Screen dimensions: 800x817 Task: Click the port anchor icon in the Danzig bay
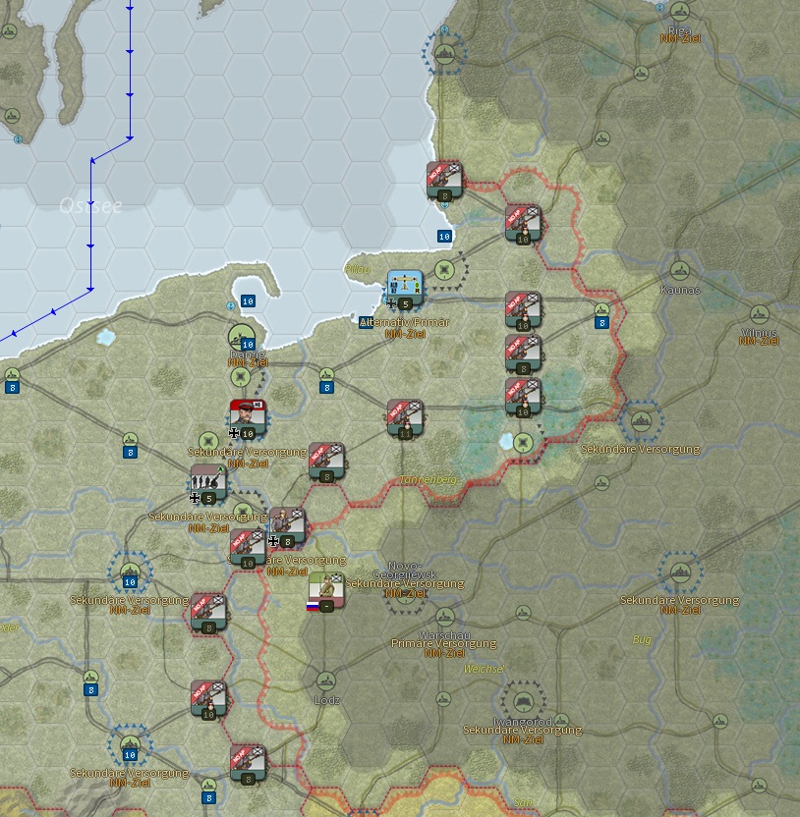point(231,305)
